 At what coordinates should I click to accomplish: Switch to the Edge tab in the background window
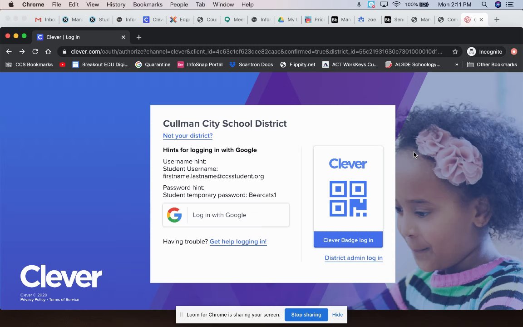pos(180,20)
